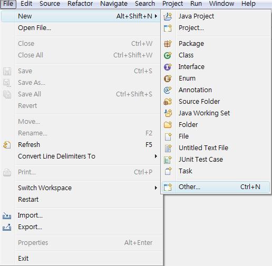Click Exit in File menu
The width and height of the screenshot is (272, 266).
tap(23, 259)
